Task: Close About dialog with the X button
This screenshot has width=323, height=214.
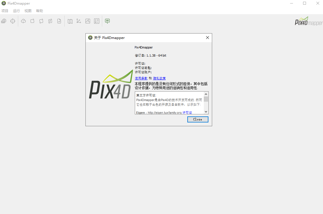Action: 208,38
